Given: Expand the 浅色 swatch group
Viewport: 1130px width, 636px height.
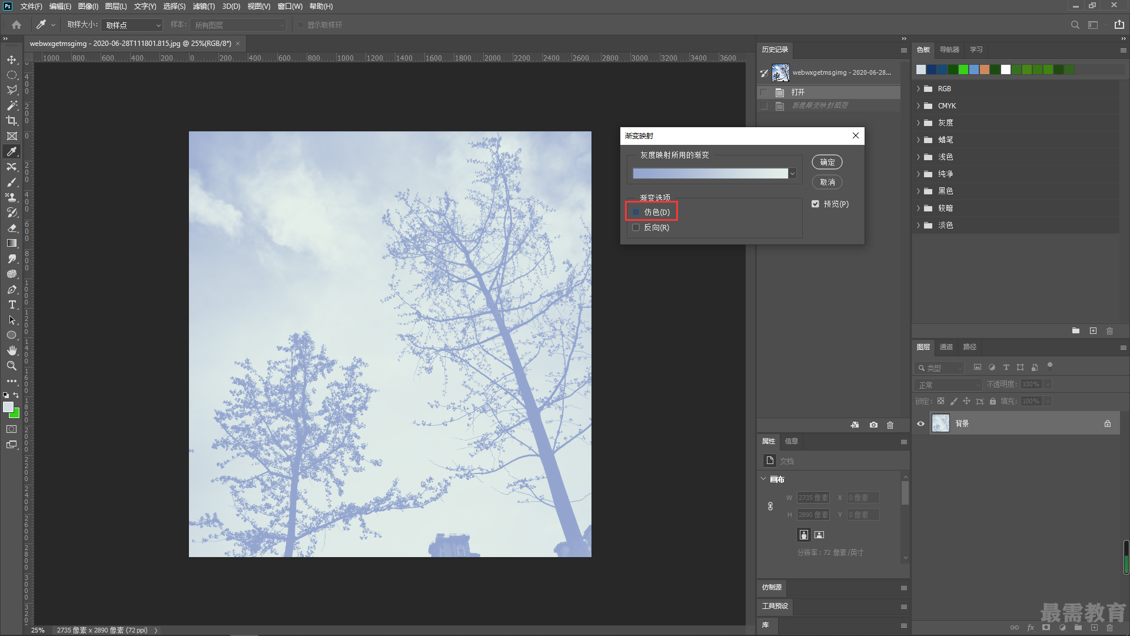Looking at the screenshot, I should click(x=918, y=157).
